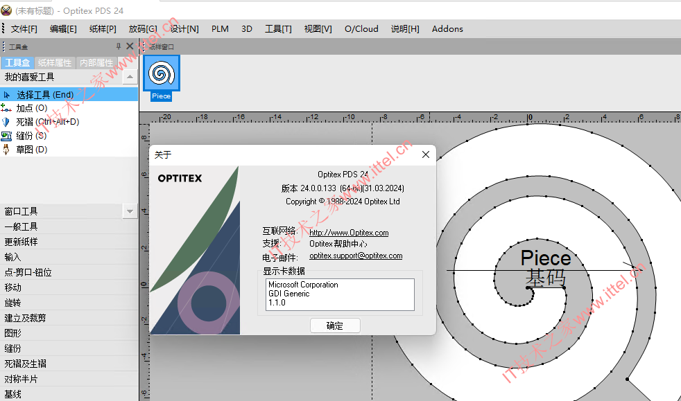Open the 3D menu
The width and height of the screenshot is (681, 401).
(247, 29)
